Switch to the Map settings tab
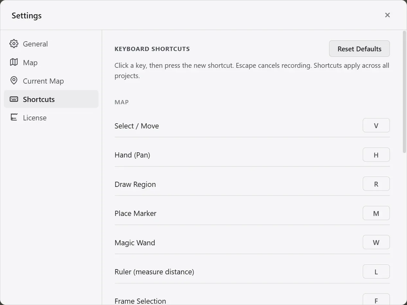The image size is (407, 305). pyautogui.click(x=51, y=62)
